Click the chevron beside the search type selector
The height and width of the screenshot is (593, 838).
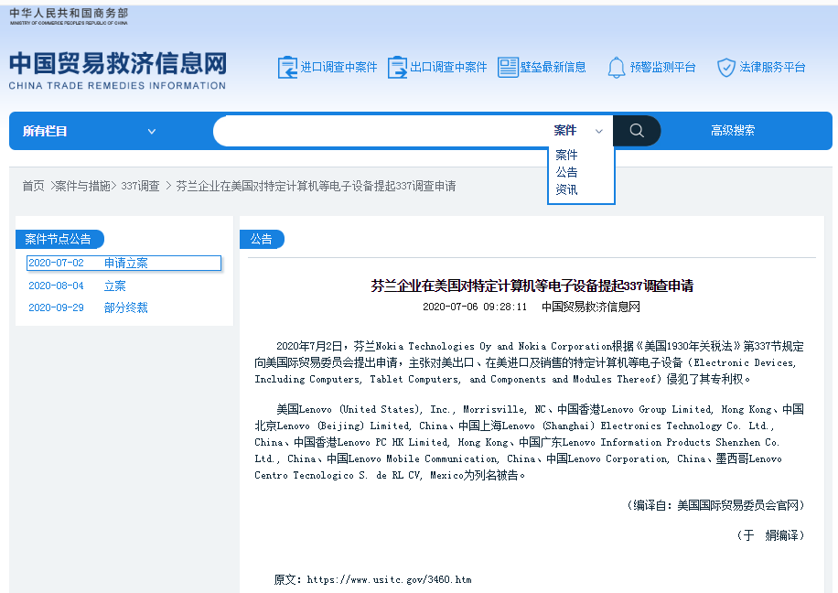(599, 131)
